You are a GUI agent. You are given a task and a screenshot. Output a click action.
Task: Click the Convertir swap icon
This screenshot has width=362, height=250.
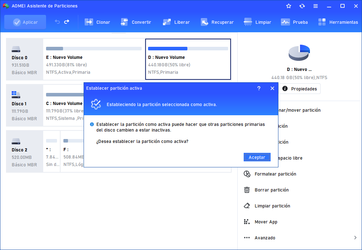coord(124,22)
